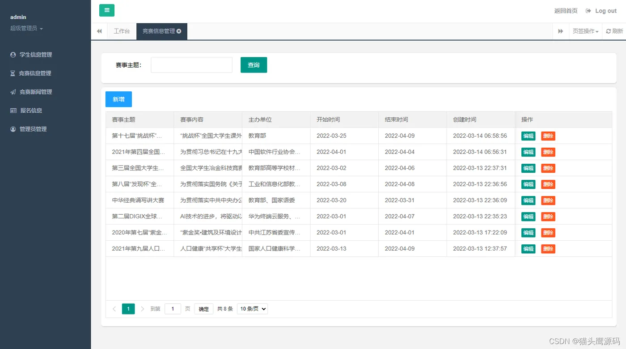Edit the 第二届DIGIX全球 row

tap(528, 217)
